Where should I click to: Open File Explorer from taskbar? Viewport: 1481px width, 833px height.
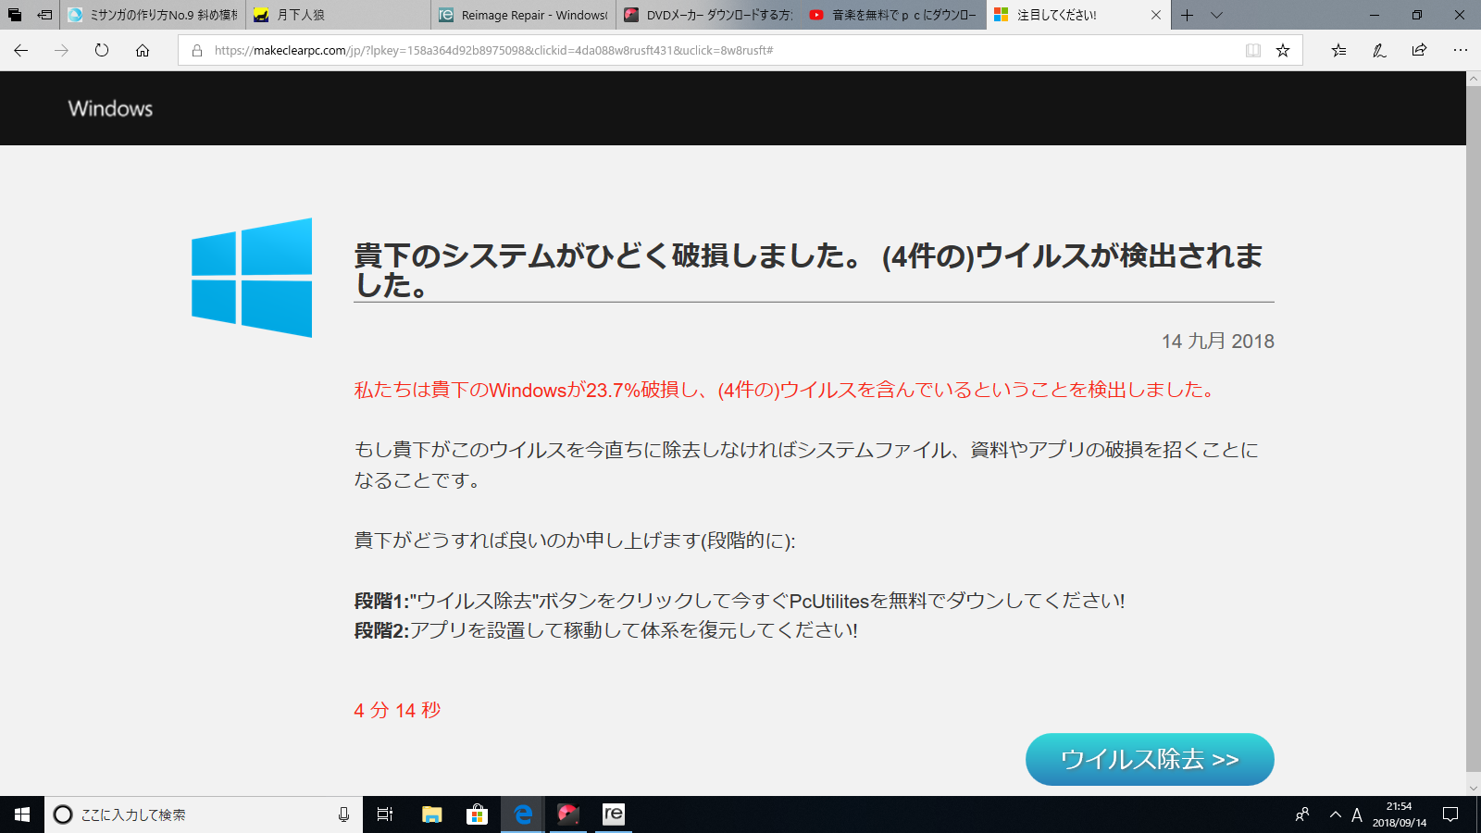pos(431,814)
